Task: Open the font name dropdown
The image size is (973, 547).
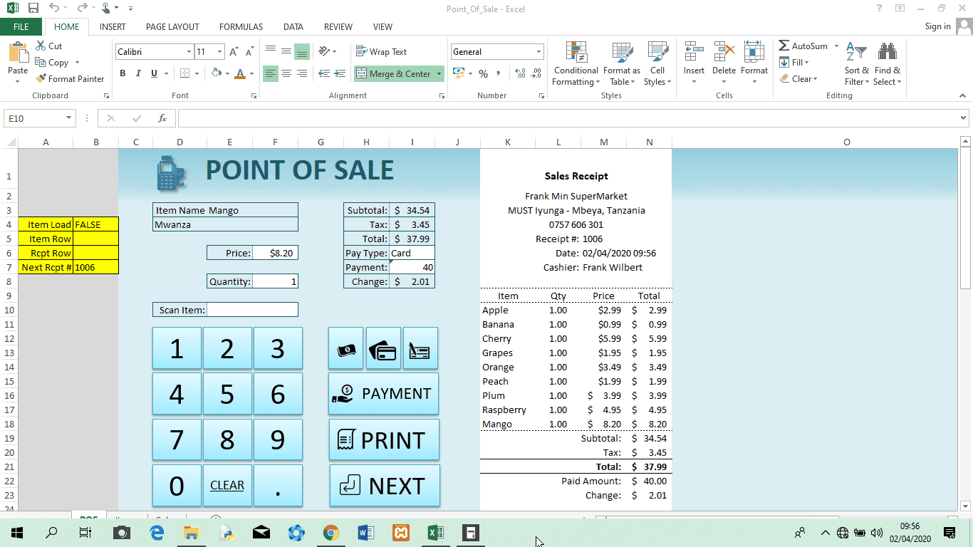Action: (189, 52)
